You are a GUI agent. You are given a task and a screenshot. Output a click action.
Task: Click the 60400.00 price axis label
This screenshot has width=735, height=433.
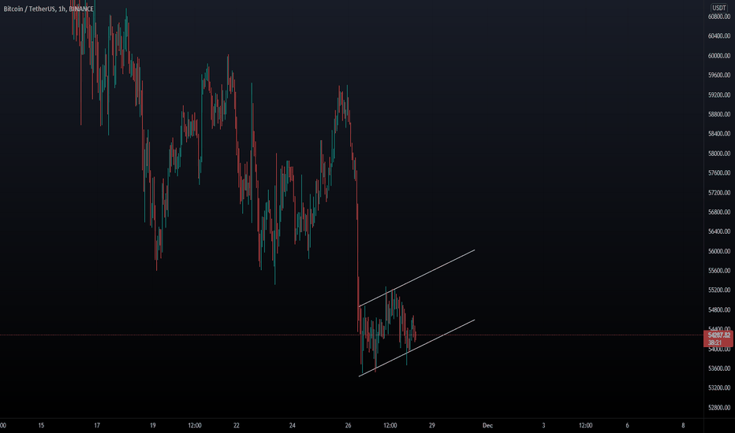719,36
